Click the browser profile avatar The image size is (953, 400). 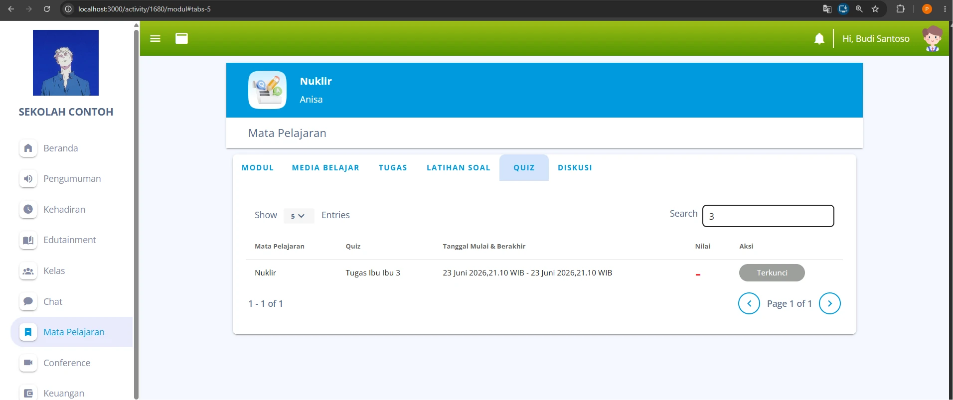(x=927, y=9)
